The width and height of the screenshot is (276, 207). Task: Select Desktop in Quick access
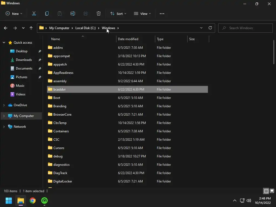(22, 51)
